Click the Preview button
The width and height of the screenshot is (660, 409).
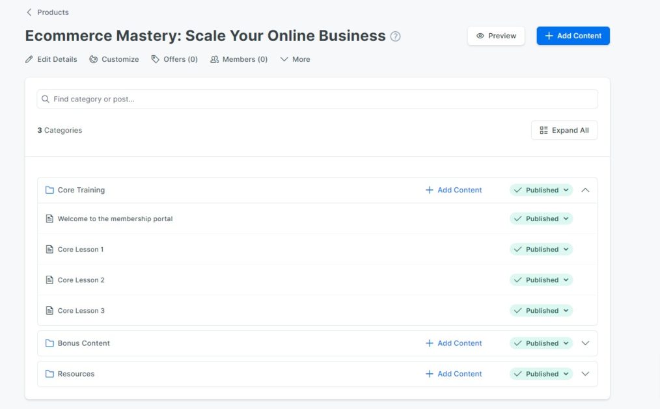pyautogui.click(x=496, y=36)
